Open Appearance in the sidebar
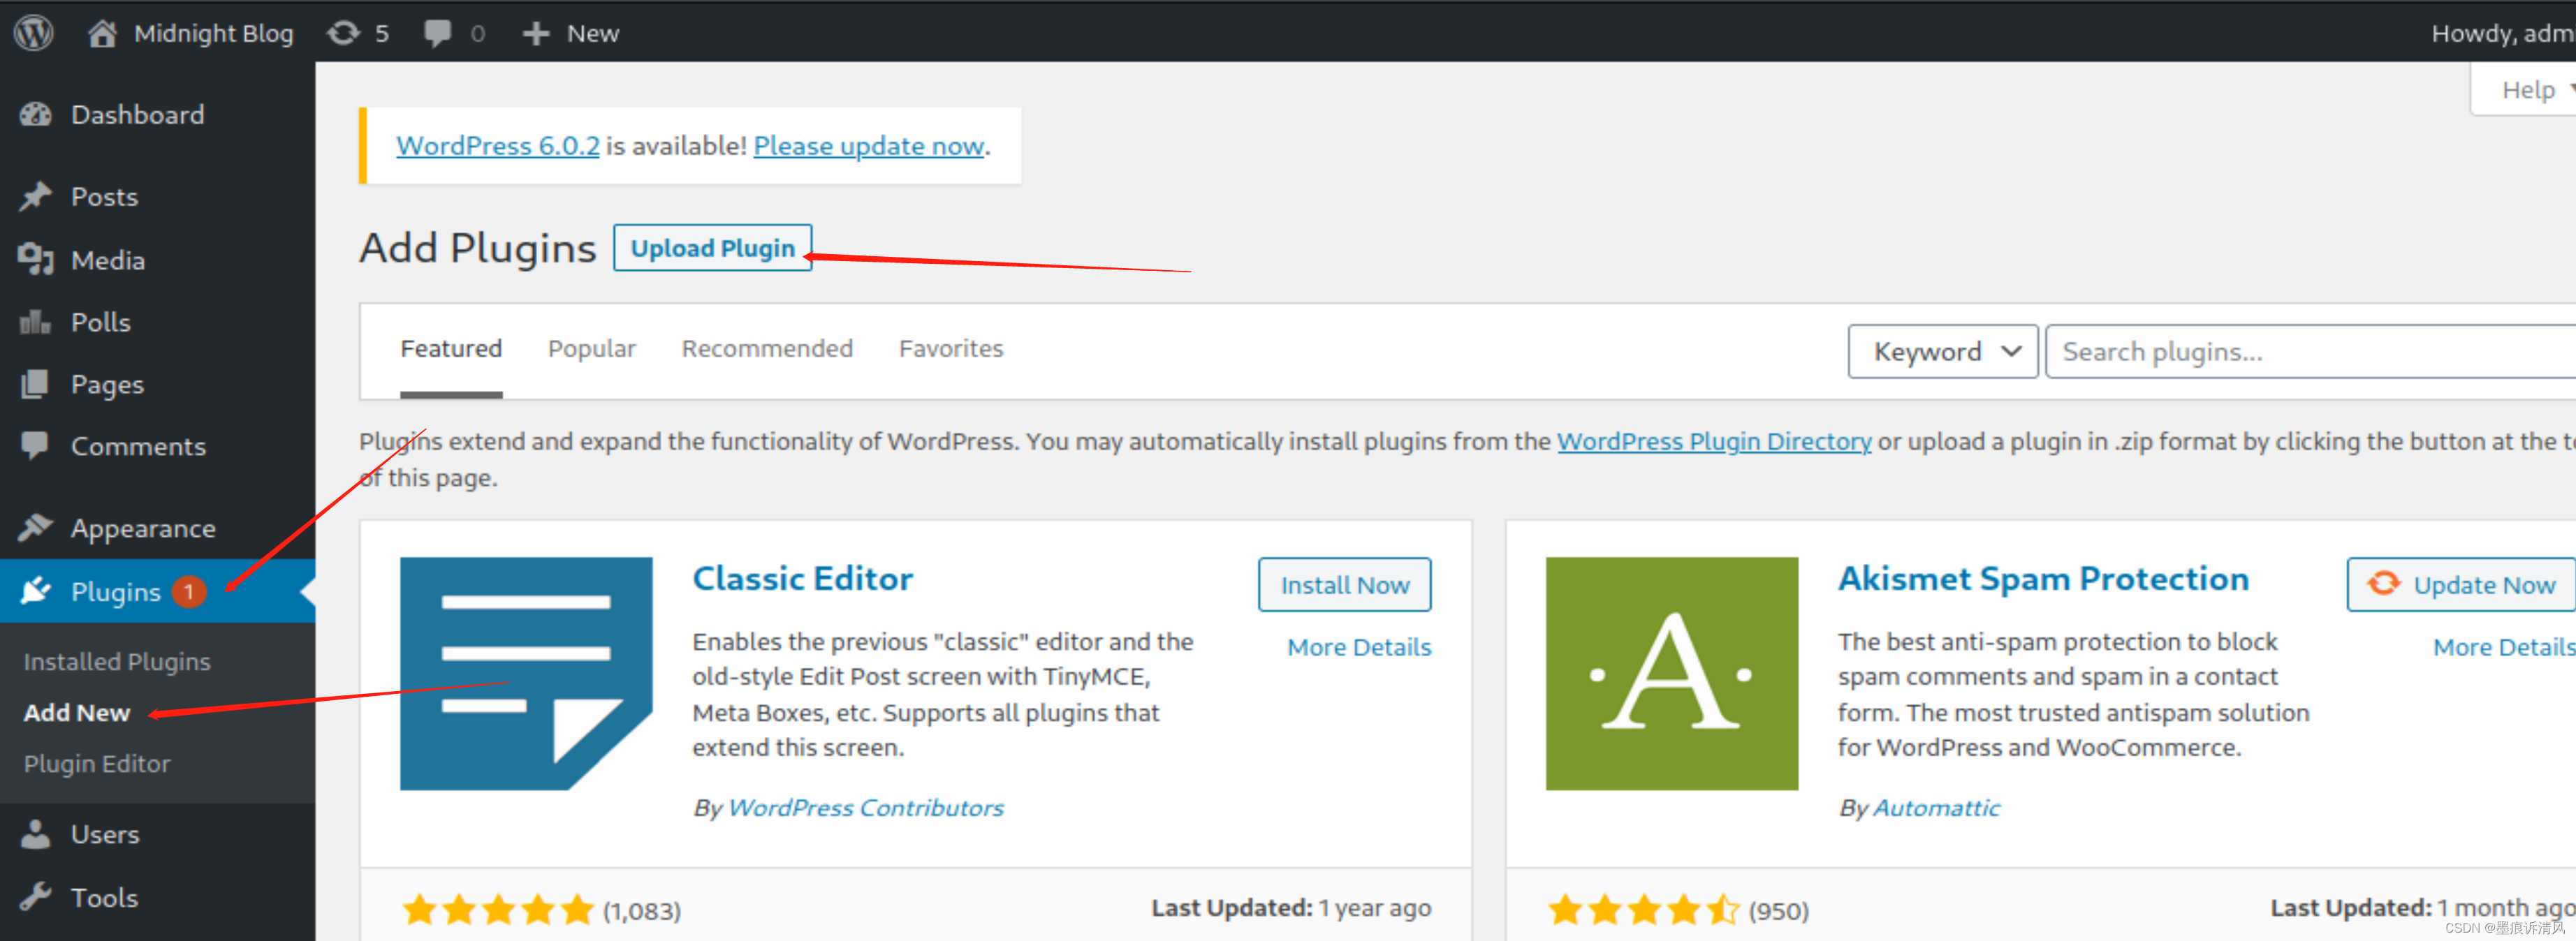The image size is (2576, 941). [x=142, y=528]
